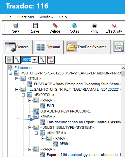Select the 9E991 text node
This screenshot has width=125, height=157.
coord(65,144)
